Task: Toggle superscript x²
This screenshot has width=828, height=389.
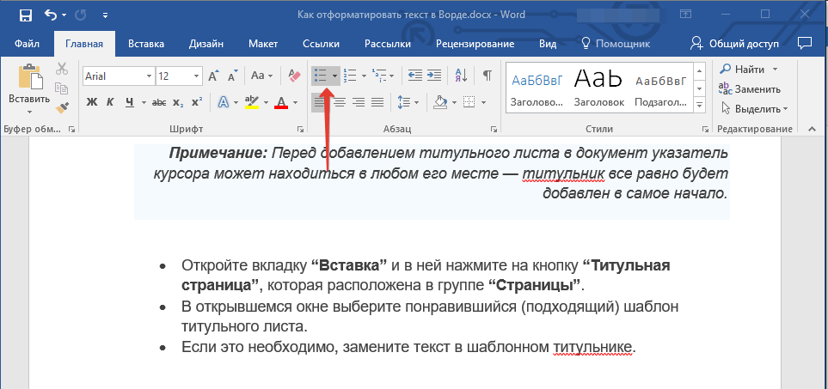Action: [x=196, y=102]
